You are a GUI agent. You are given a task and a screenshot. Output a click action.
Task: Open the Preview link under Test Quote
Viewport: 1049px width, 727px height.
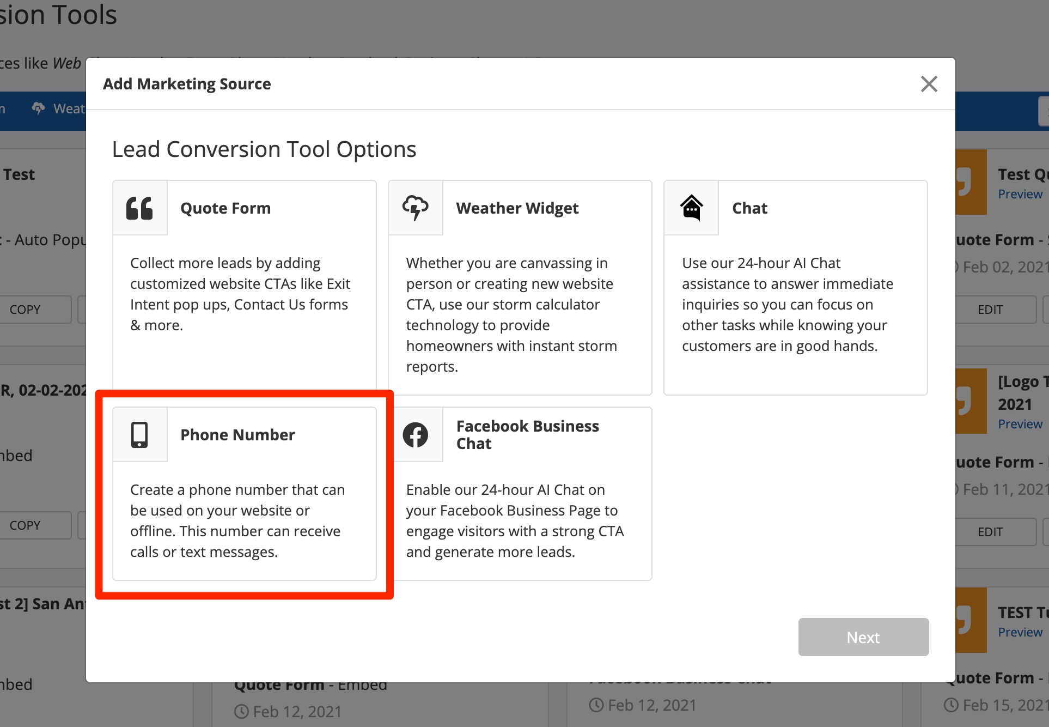(1020, 194)
